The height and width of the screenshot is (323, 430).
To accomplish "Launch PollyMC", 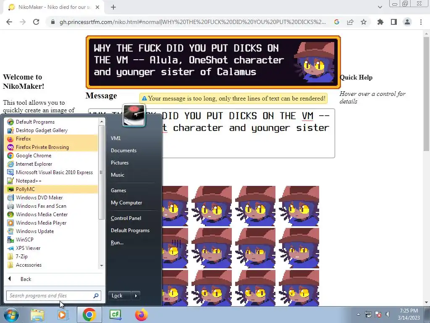I will coord(51,189).
